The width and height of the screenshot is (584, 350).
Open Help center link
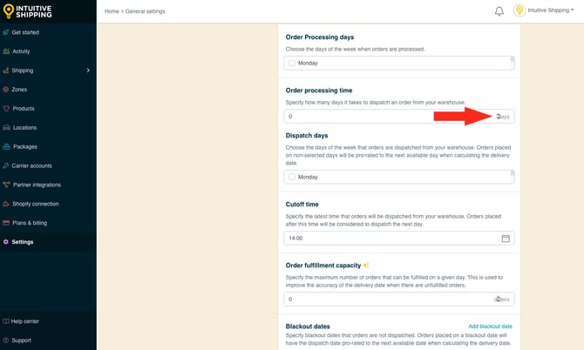[x=24, y=321]
